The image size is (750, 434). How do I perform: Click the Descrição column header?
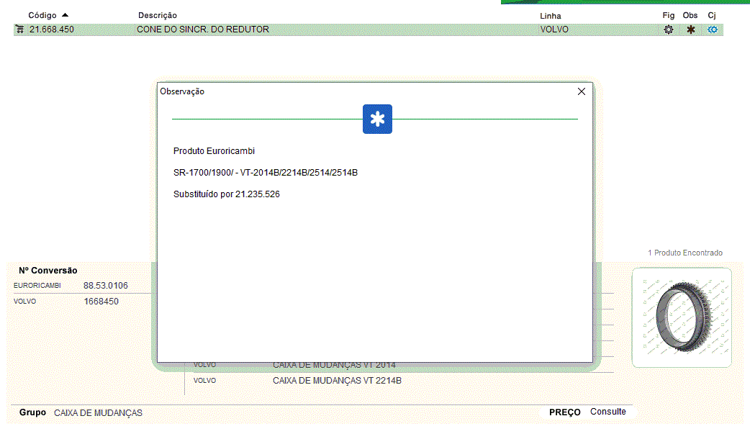157,15
